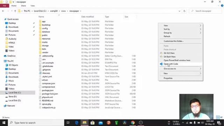
Task: Select the composer.json file
Action: (48, 83)
